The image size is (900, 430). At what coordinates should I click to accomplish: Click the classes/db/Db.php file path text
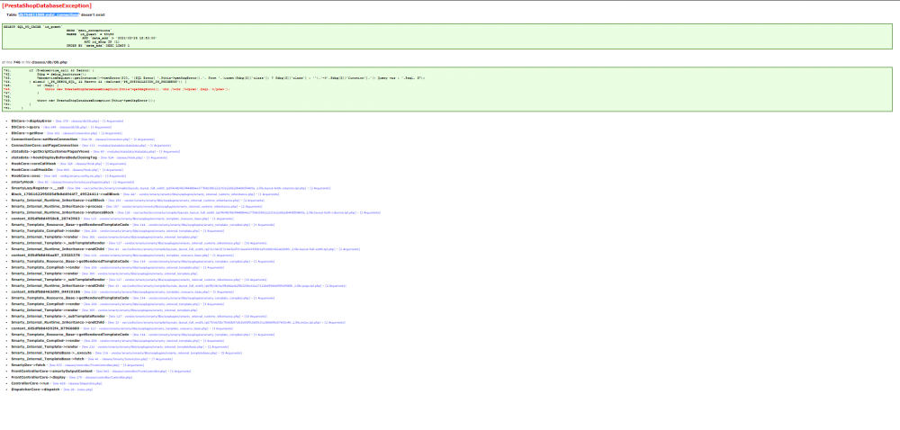click(x=49, y=61)
